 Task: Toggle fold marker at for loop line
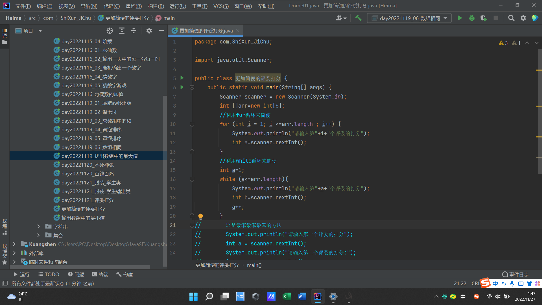[192, 124]
